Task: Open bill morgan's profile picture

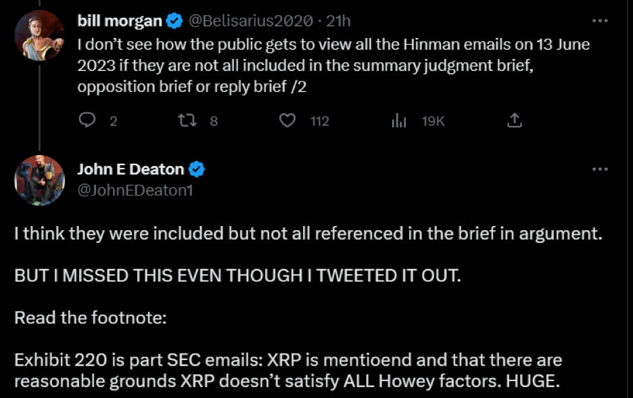Action: coord(39,35)
